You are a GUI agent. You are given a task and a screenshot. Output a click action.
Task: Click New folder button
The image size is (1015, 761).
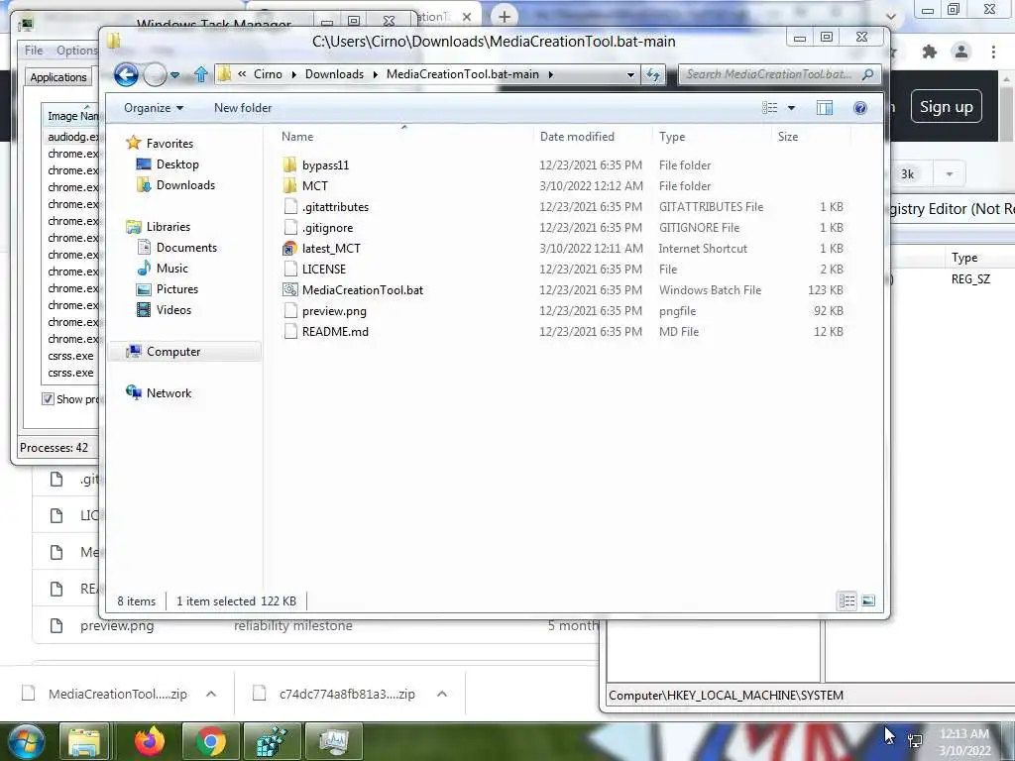[243, 108]
